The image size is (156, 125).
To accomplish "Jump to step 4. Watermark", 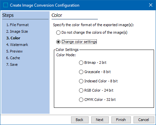I will 17,45.
